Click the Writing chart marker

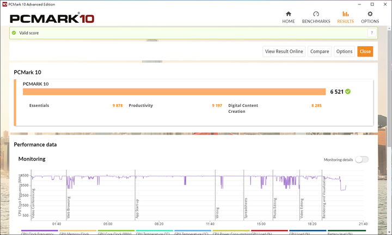pos(217,213)
